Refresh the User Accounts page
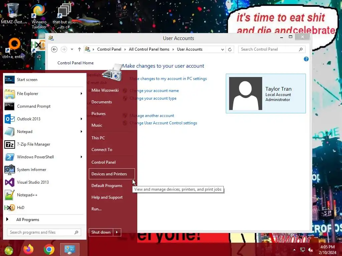 coord(230,49)
